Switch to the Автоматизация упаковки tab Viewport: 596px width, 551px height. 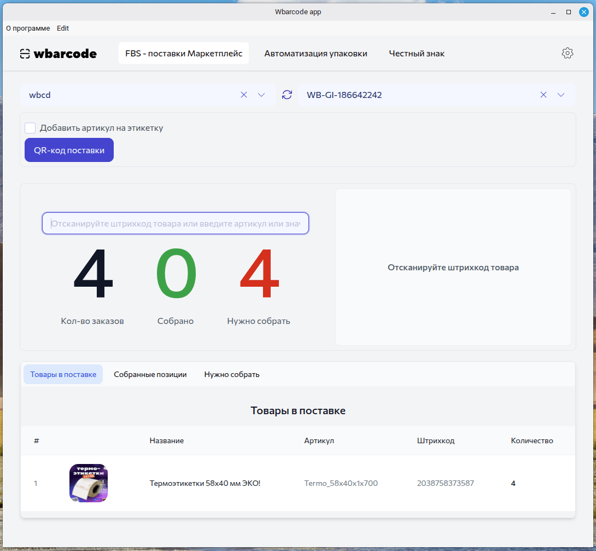pos(315,53)
